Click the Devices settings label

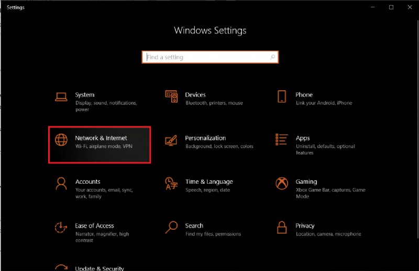coord(195,95)
